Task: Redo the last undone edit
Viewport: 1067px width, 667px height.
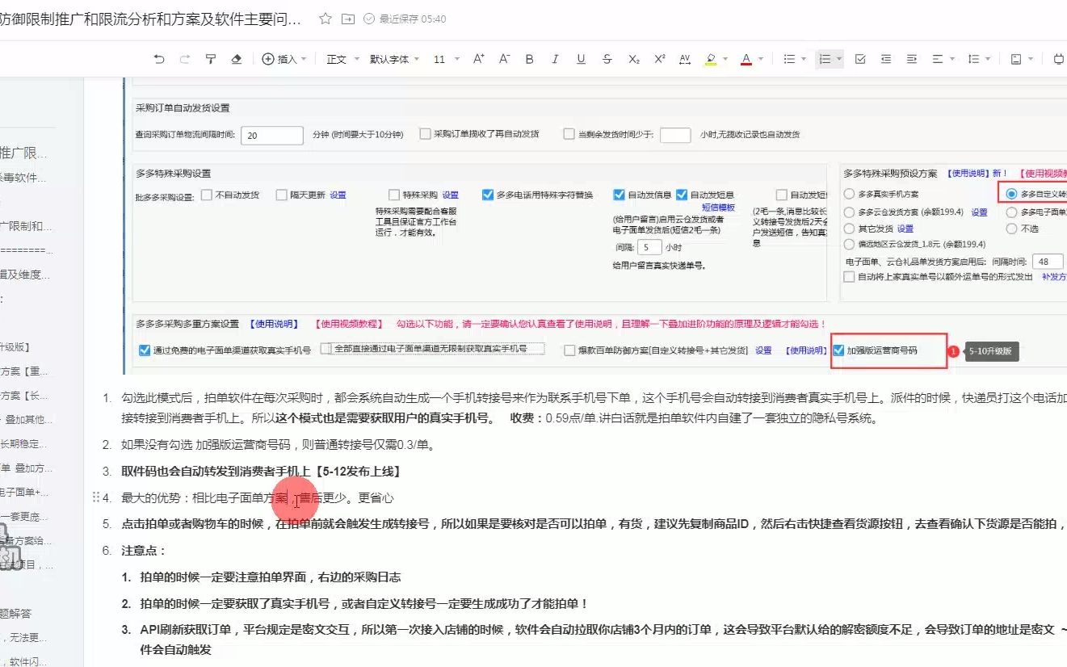Action: [185, 59]
